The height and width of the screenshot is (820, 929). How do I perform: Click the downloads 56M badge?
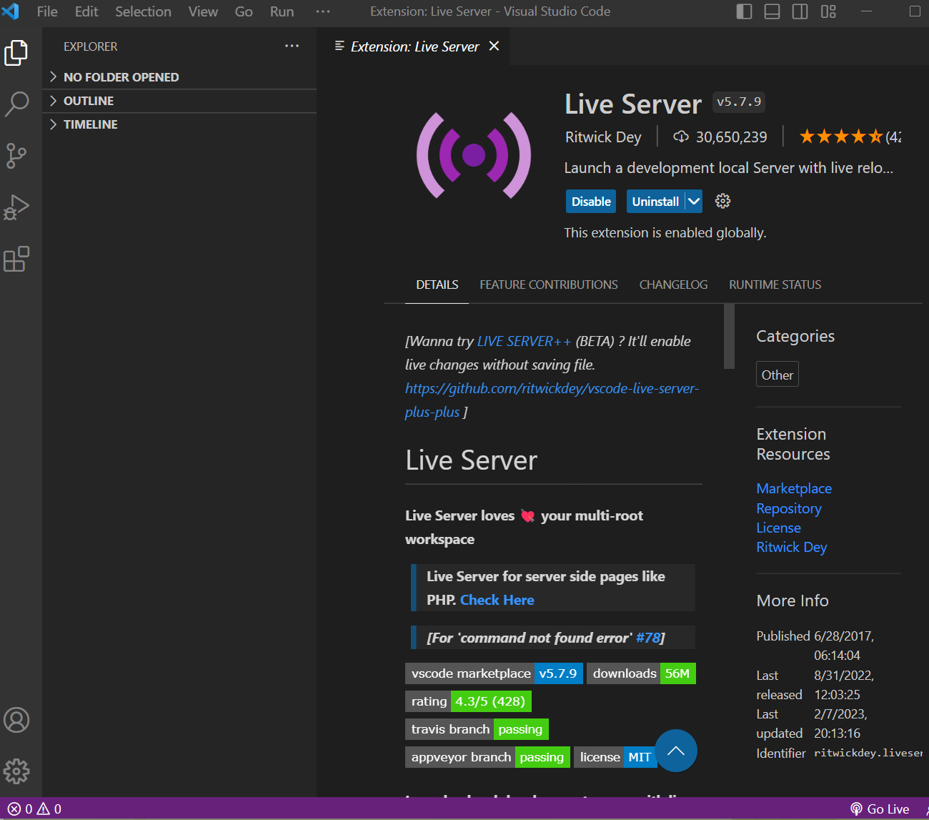(641, 673)
